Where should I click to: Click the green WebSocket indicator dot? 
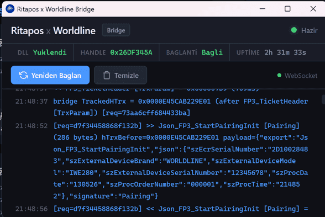click(279, 75)
